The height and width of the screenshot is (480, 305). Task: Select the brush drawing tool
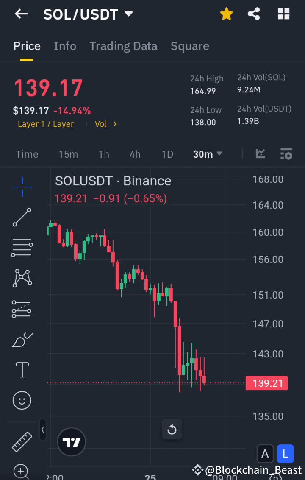click(x=21, y=339)
